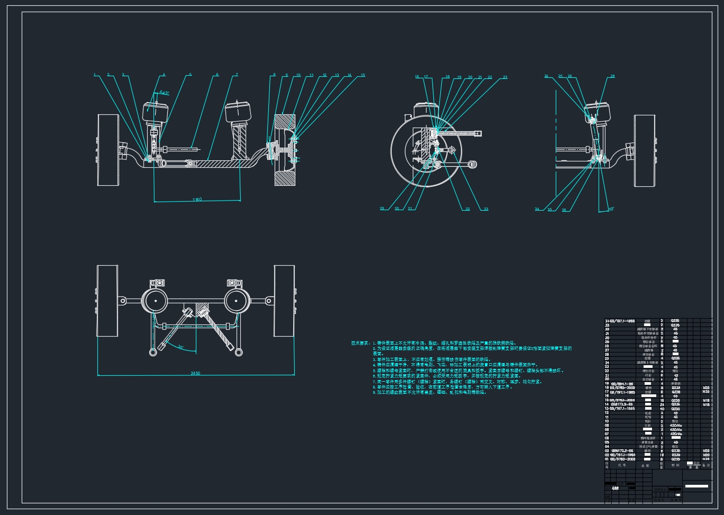Image resolution: width=724 pixels, height=515 pixels.
Task: Click the 1160 dimension text
Action: [197, 200]
